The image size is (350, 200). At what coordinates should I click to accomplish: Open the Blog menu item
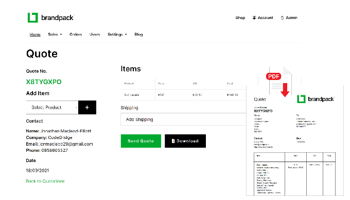coord(138,34)
